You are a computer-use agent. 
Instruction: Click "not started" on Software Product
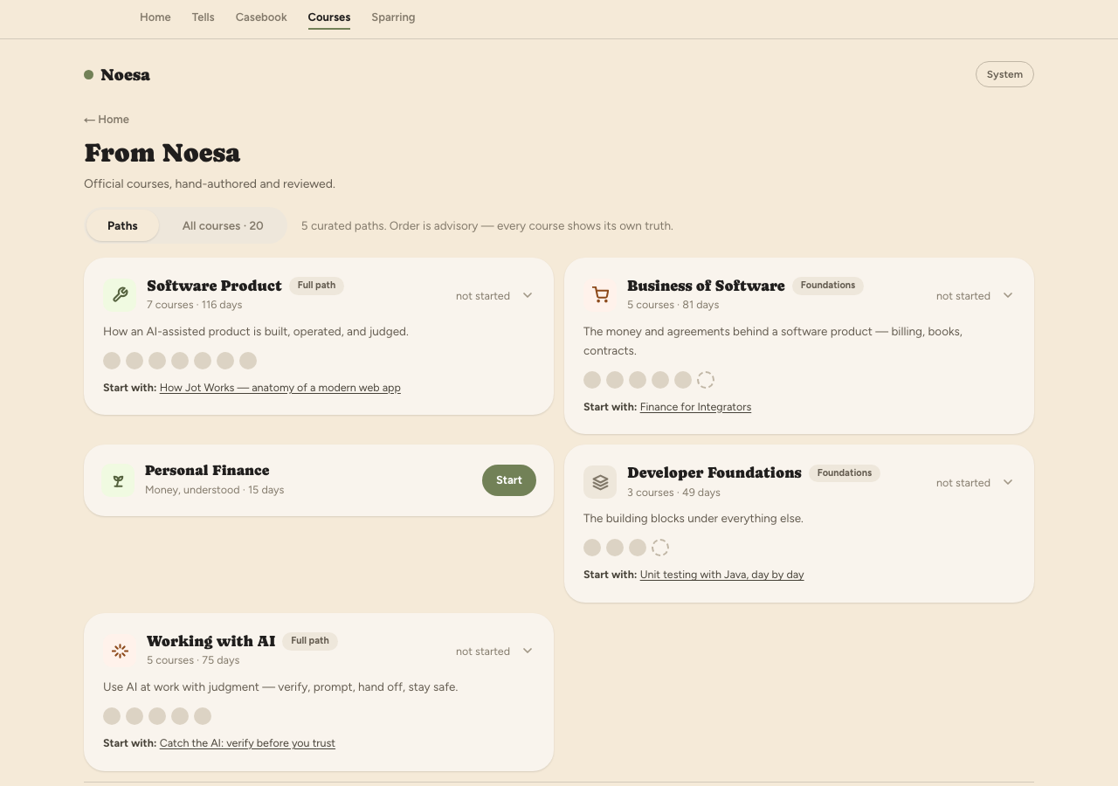point(483,296)
